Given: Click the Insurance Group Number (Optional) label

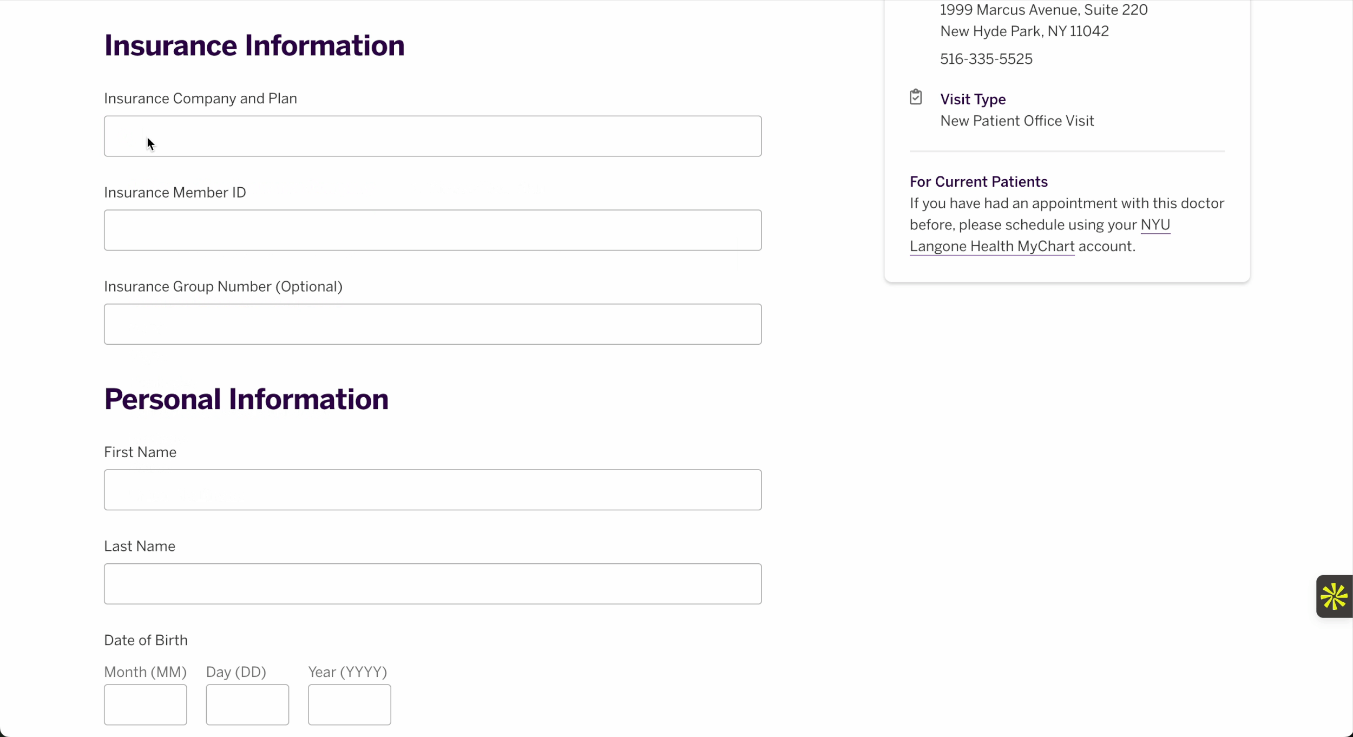Looking at the screenshot, I should [223, 287].
